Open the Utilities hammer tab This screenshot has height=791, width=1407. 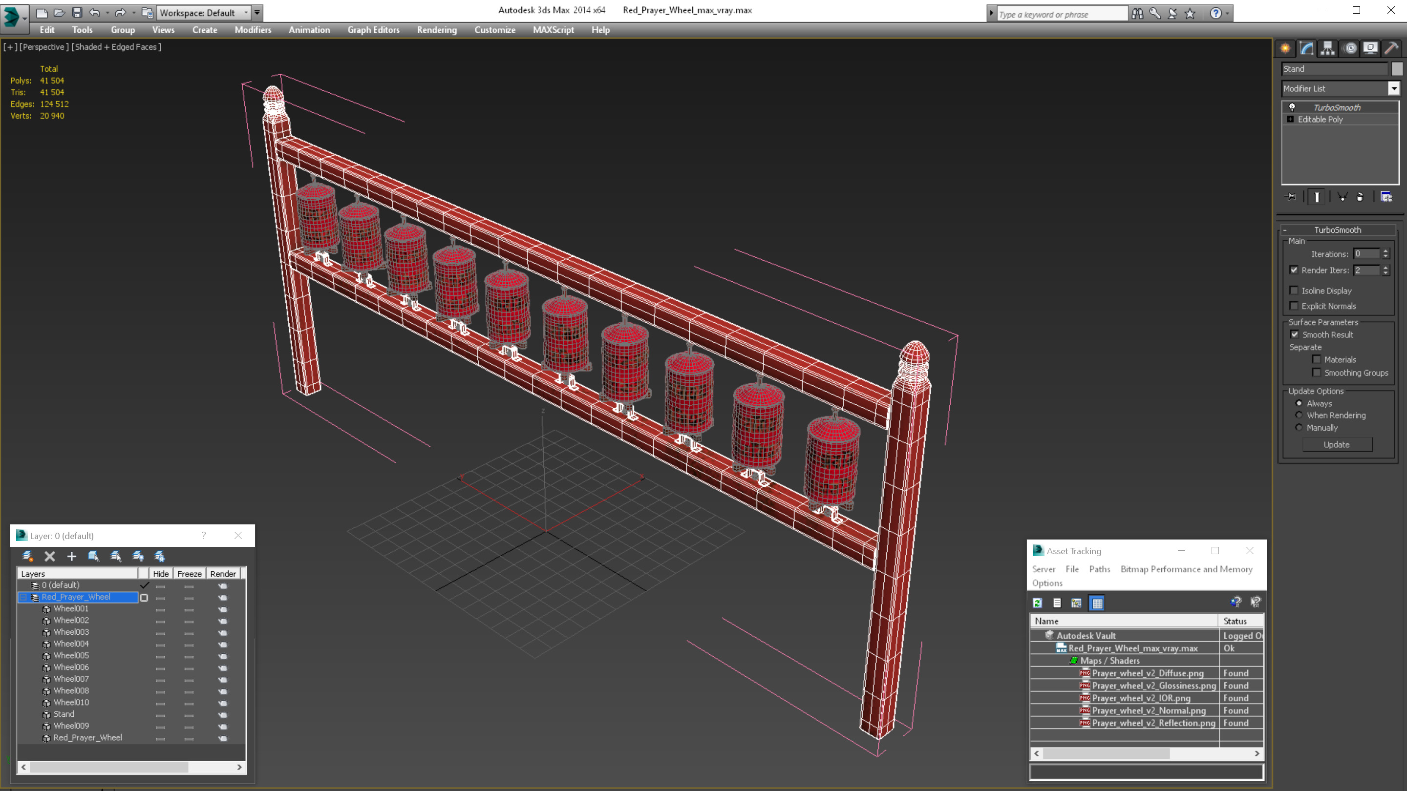1392,48
